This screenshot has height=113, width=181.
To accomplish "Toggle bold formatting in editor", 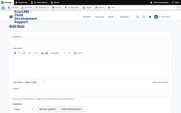I will tap(15, 53).
